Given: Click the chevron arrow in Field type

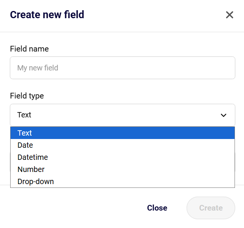Looking at the screenshot, I should pyautogui.click(x=224, y=115).
